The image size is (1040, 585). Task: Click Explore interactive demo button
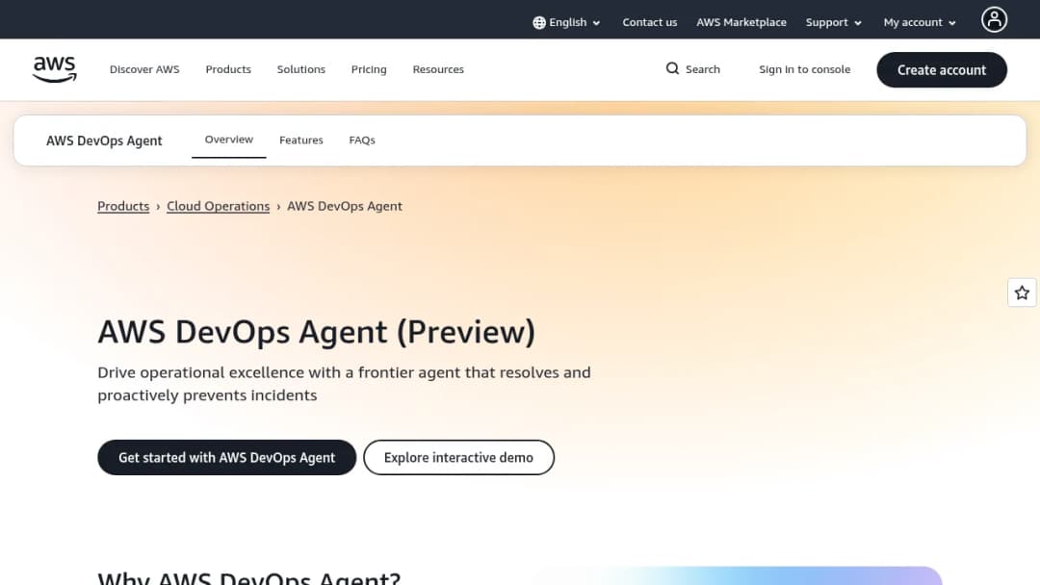click(x=459, y=458)
